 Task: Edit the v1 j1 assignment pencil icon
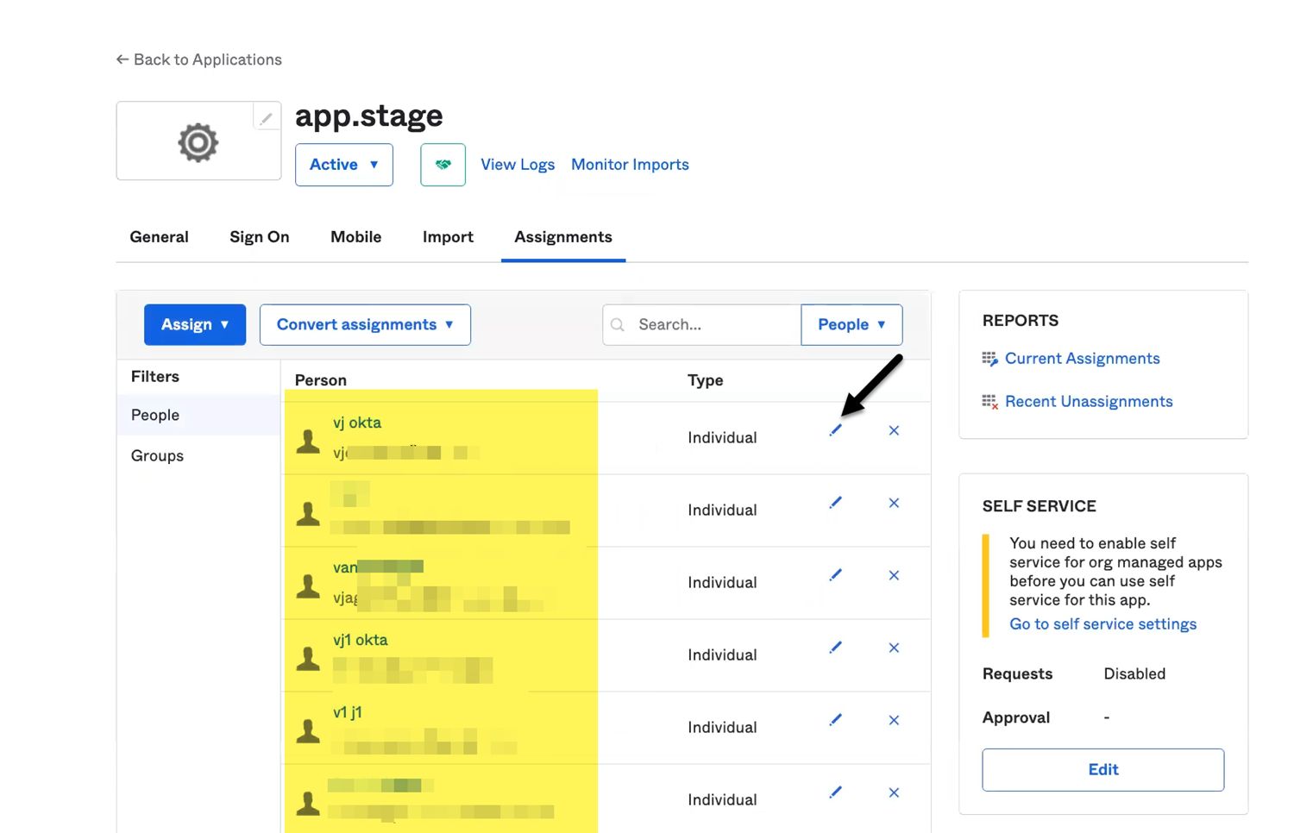click(835, 720)
